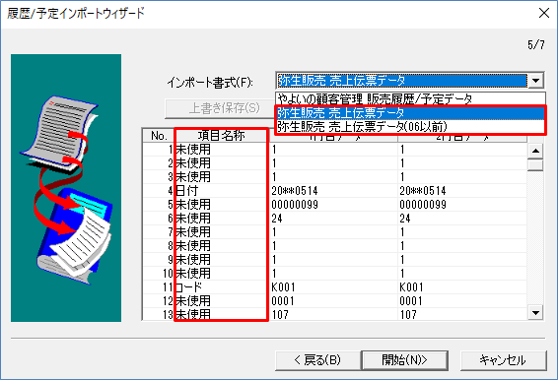Go back with the 戻る(B) button
The width and height of the screenshot is (558, 380).
click(317, 360)
